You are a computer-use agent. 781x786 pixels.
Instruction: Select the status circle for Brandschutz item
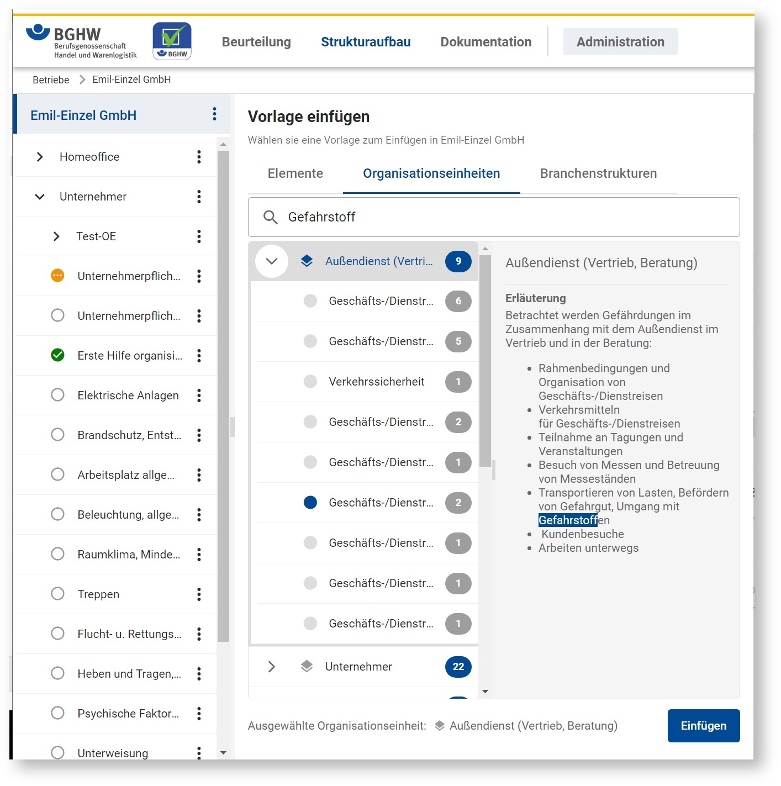(57, 435)
